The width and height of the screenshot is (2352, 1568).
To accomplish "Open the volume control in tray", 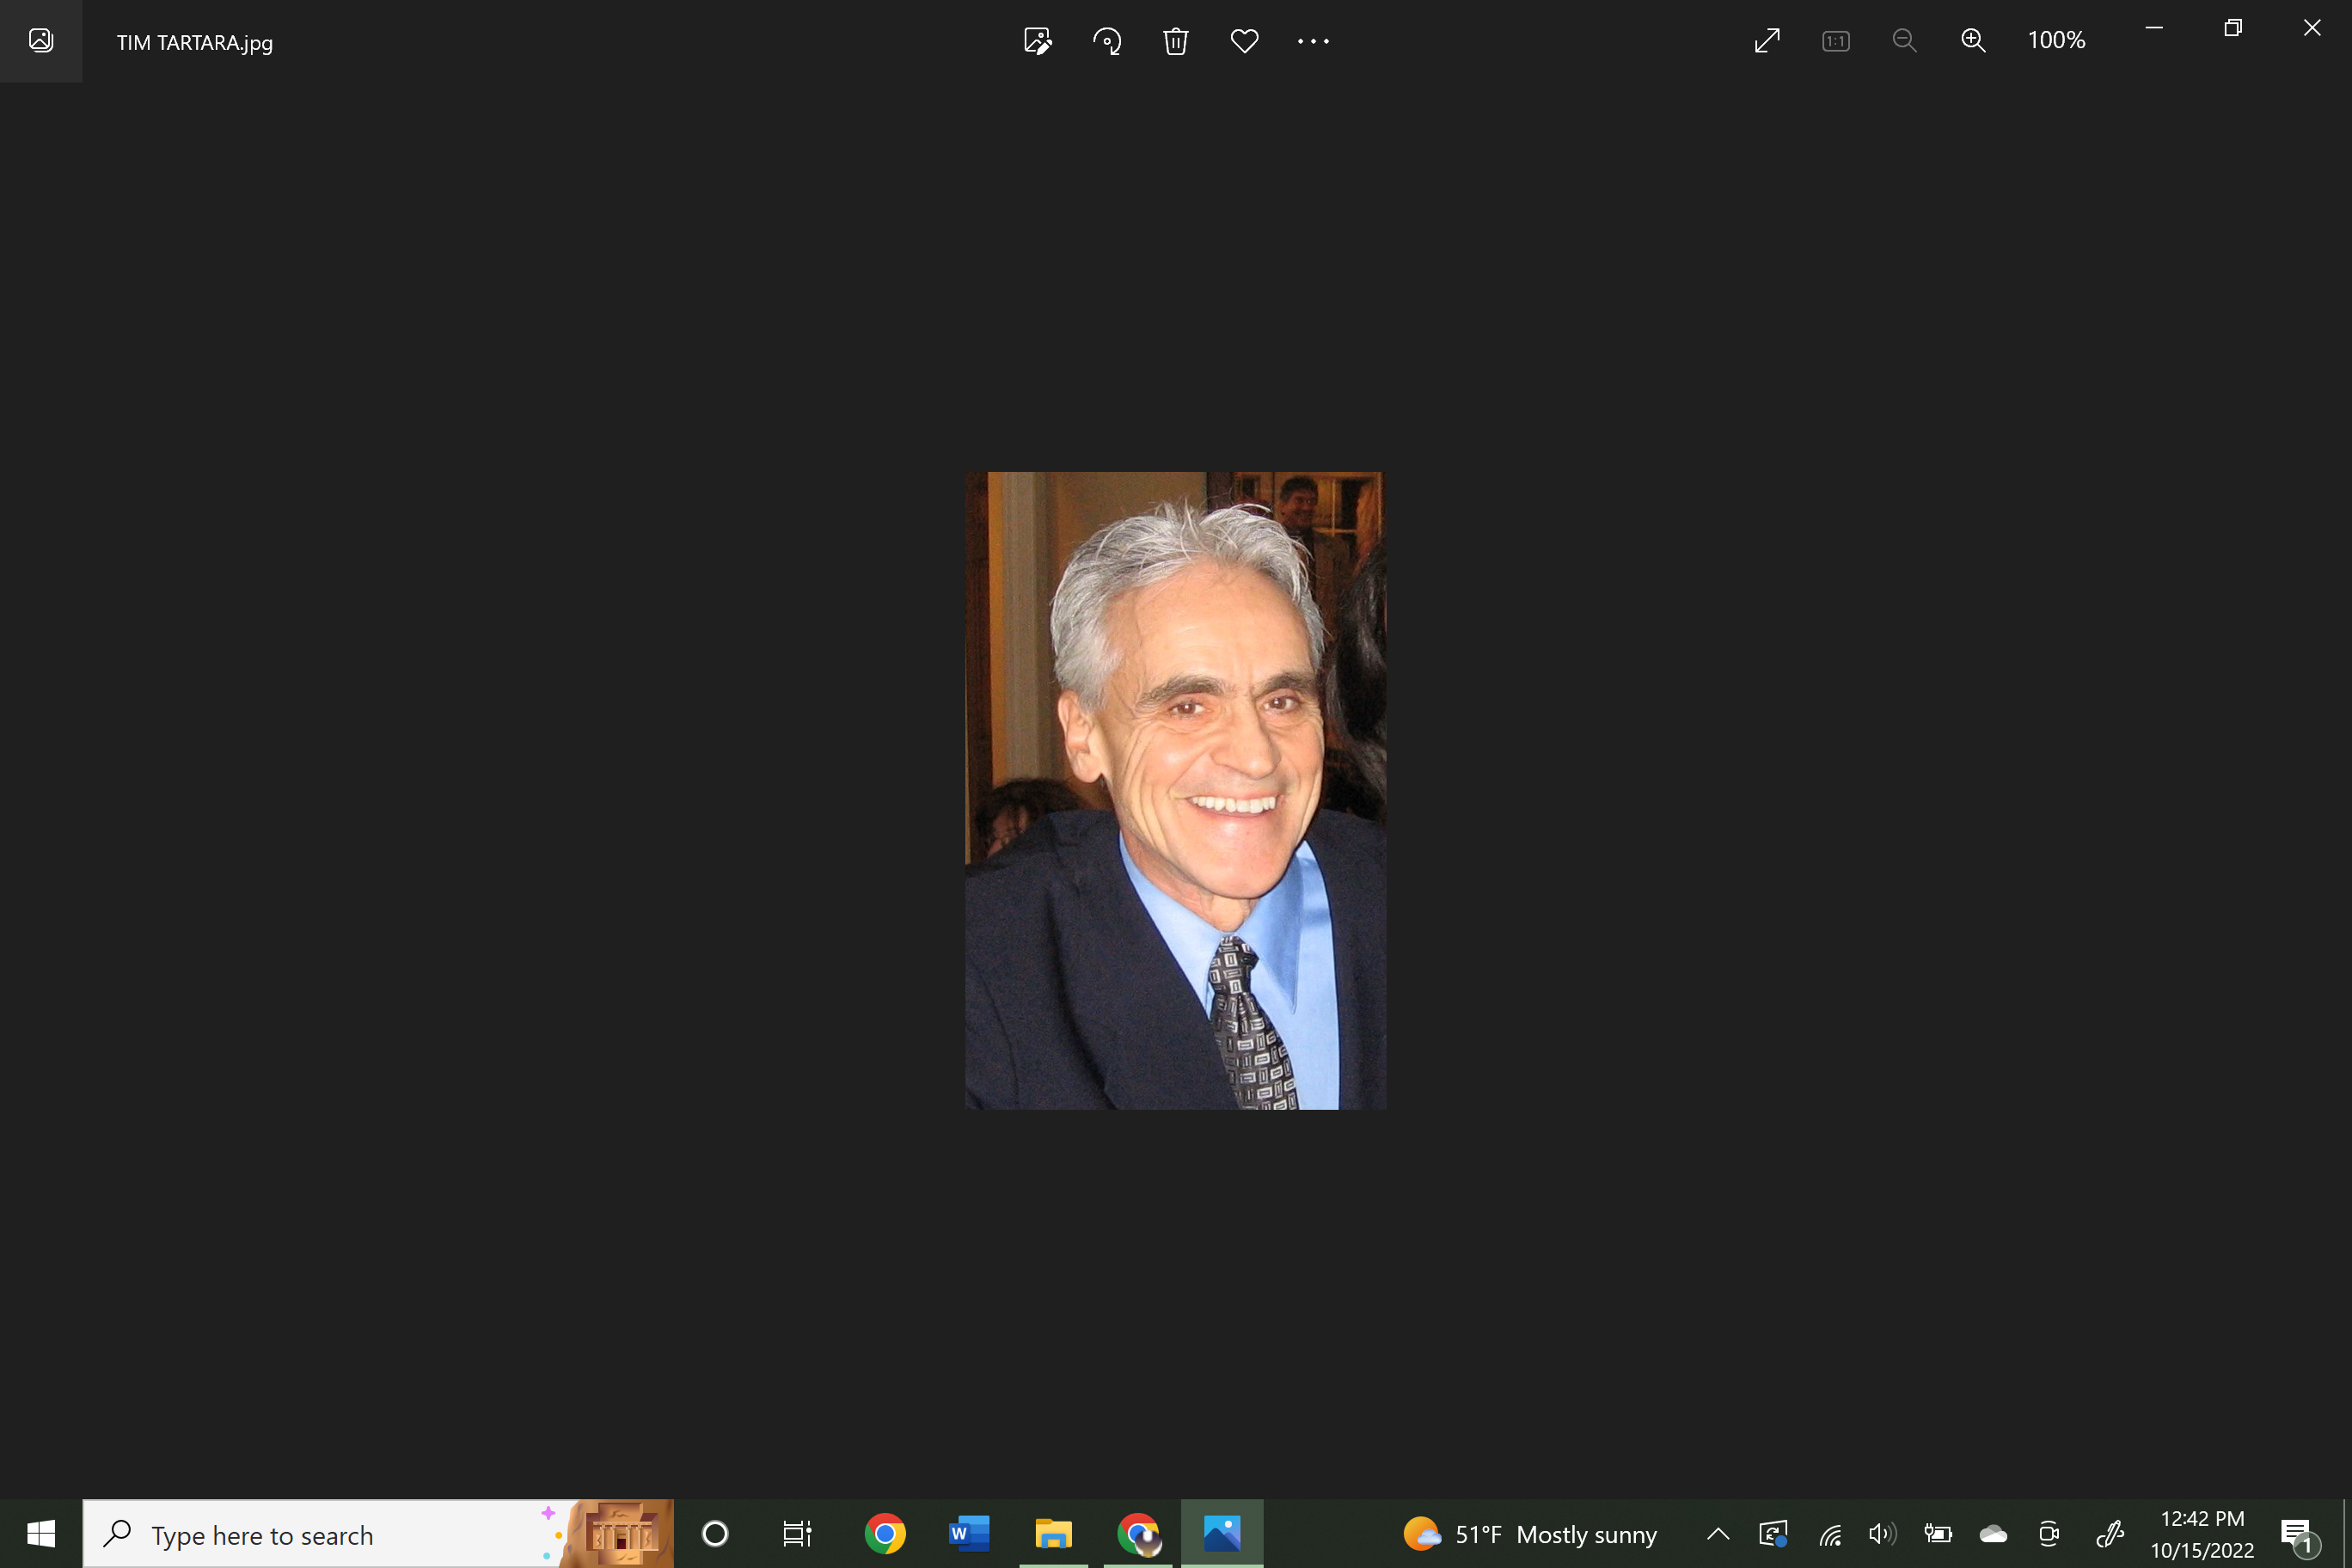I will (x=1882, y=1533).
